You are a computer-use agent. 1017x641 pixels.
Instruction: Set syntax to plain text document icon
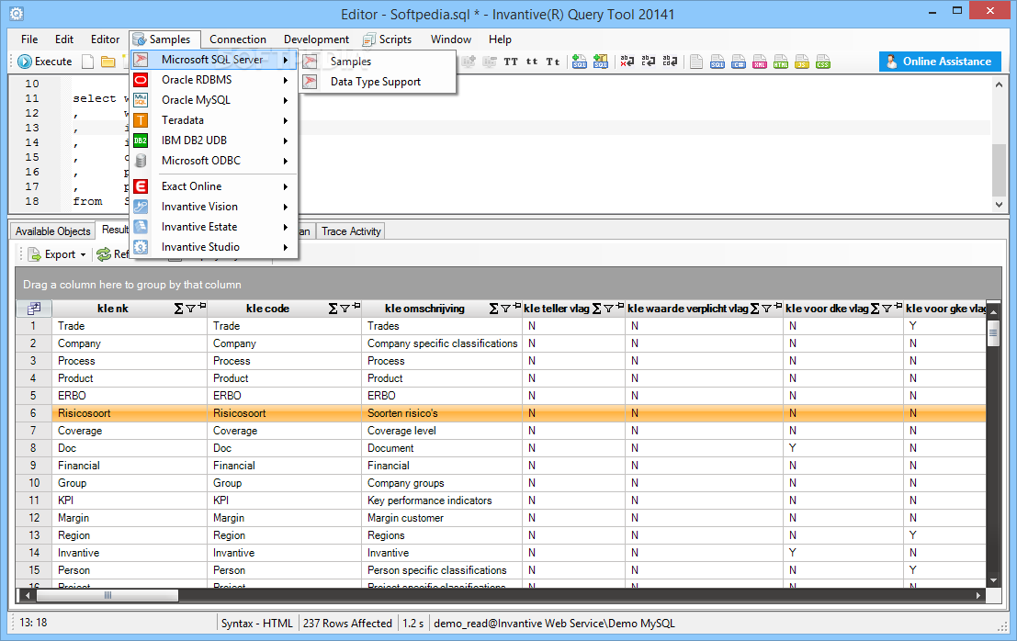point(696,62)
